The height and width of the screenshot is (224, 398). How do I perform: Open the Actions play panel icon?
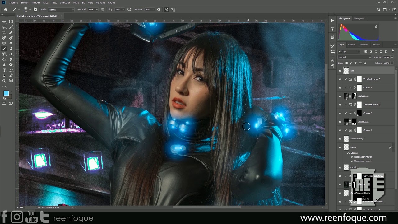[333, 21]
